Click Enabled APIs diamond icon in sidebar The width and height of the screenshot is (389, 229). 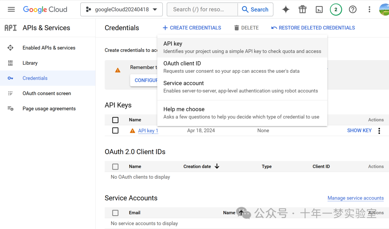pyautogui.click(x=10, y=48)
